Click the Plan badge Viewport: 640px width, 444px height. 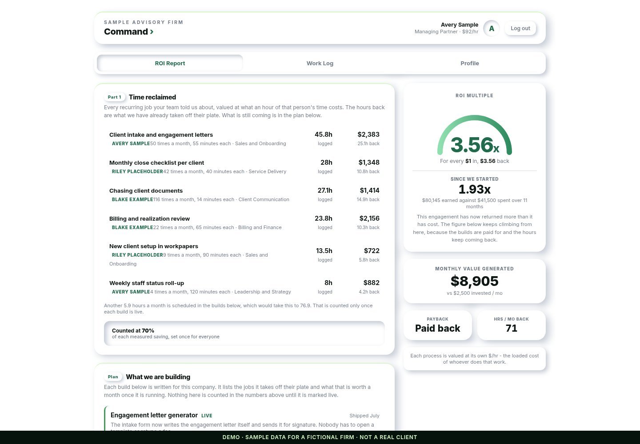113,377
